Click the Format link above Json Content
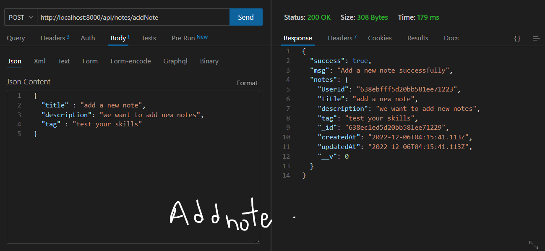The height and width of the screenshot is (251, 545). click(x=247, y=83)
